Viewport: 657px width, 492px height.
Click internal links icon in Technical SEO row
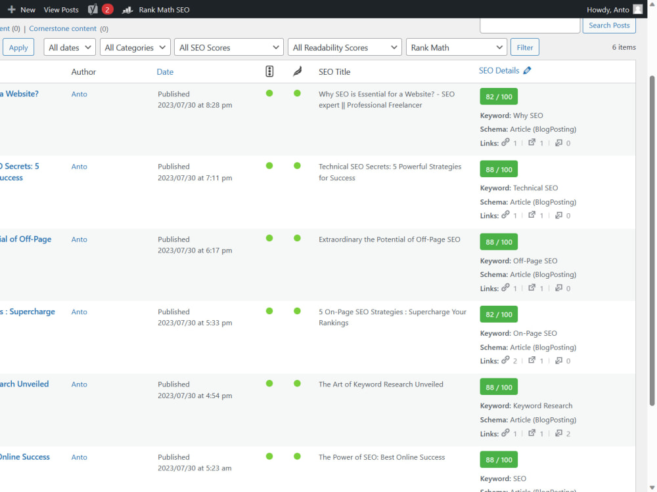[506, 215]
